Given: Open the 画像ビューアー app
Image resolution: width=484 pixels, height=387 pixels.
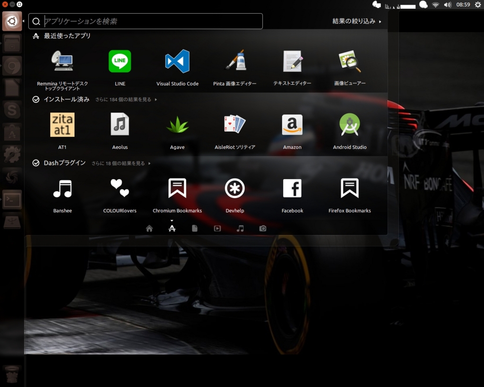Looking at the screenshot, I should pyautogui.click(x=349, y=68).
